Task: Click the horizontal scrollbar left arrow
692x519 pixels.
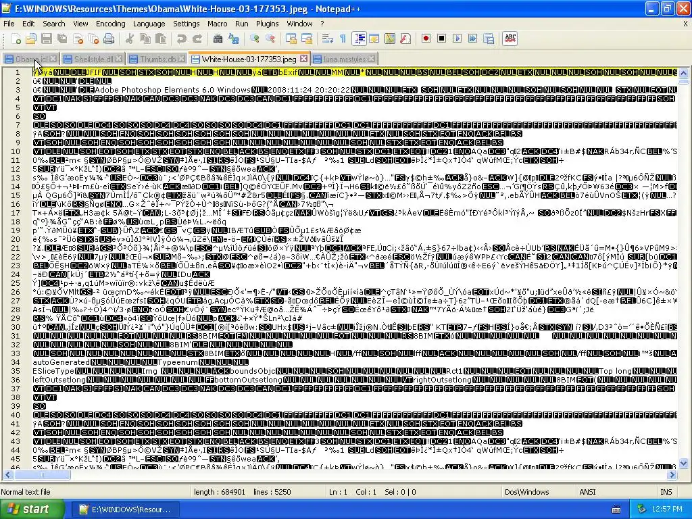Action: (x=7, y=475)
